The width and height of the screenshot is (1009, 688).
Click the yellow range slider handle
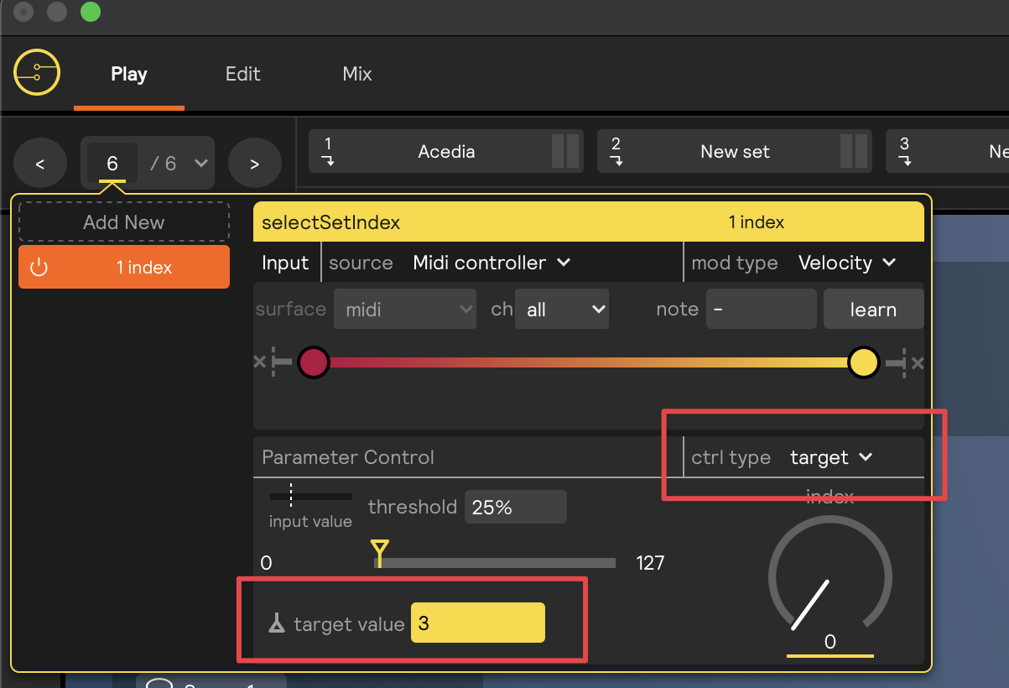pyautogui.click(x=864, y=362)
